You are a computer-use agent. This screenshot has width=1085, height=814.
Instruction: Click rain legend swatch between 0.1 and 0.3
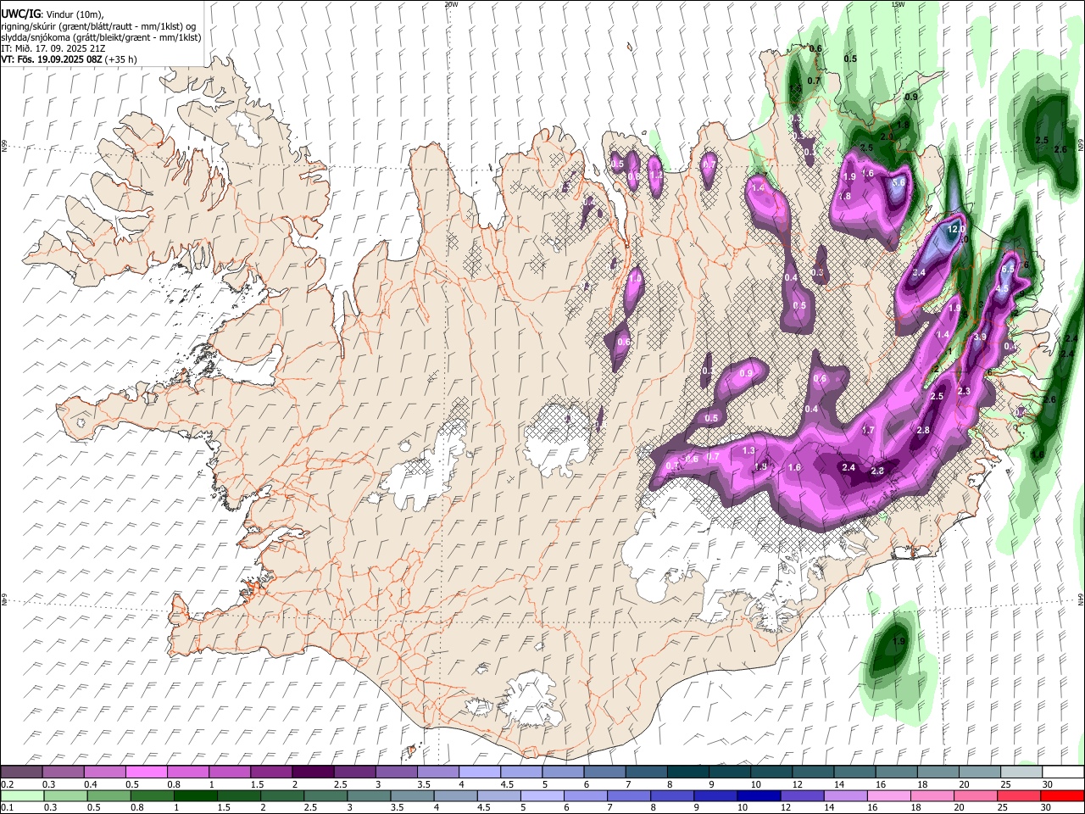point(22,795)
